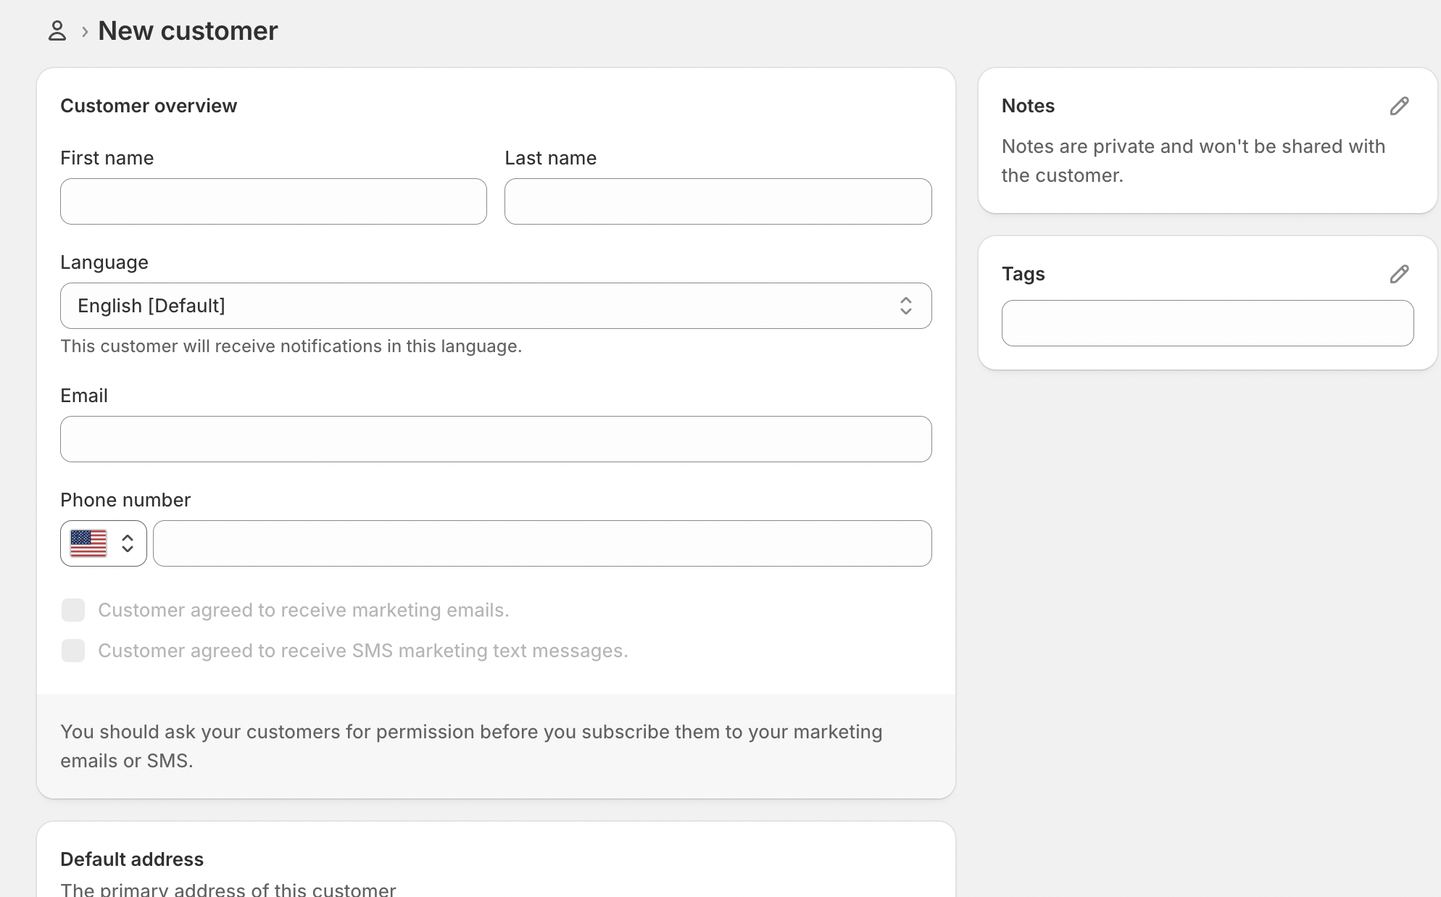Screen dimensions: 1441x897
Task: Click the New customer page title
Action: click(188, 31)
